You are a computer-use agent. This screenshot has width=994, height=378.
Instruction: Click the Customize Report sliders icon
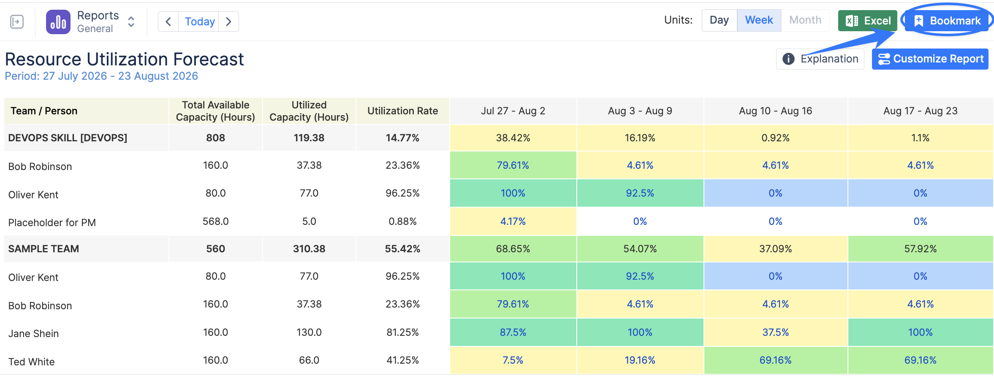pyautogui.click(x=884, y=59)
